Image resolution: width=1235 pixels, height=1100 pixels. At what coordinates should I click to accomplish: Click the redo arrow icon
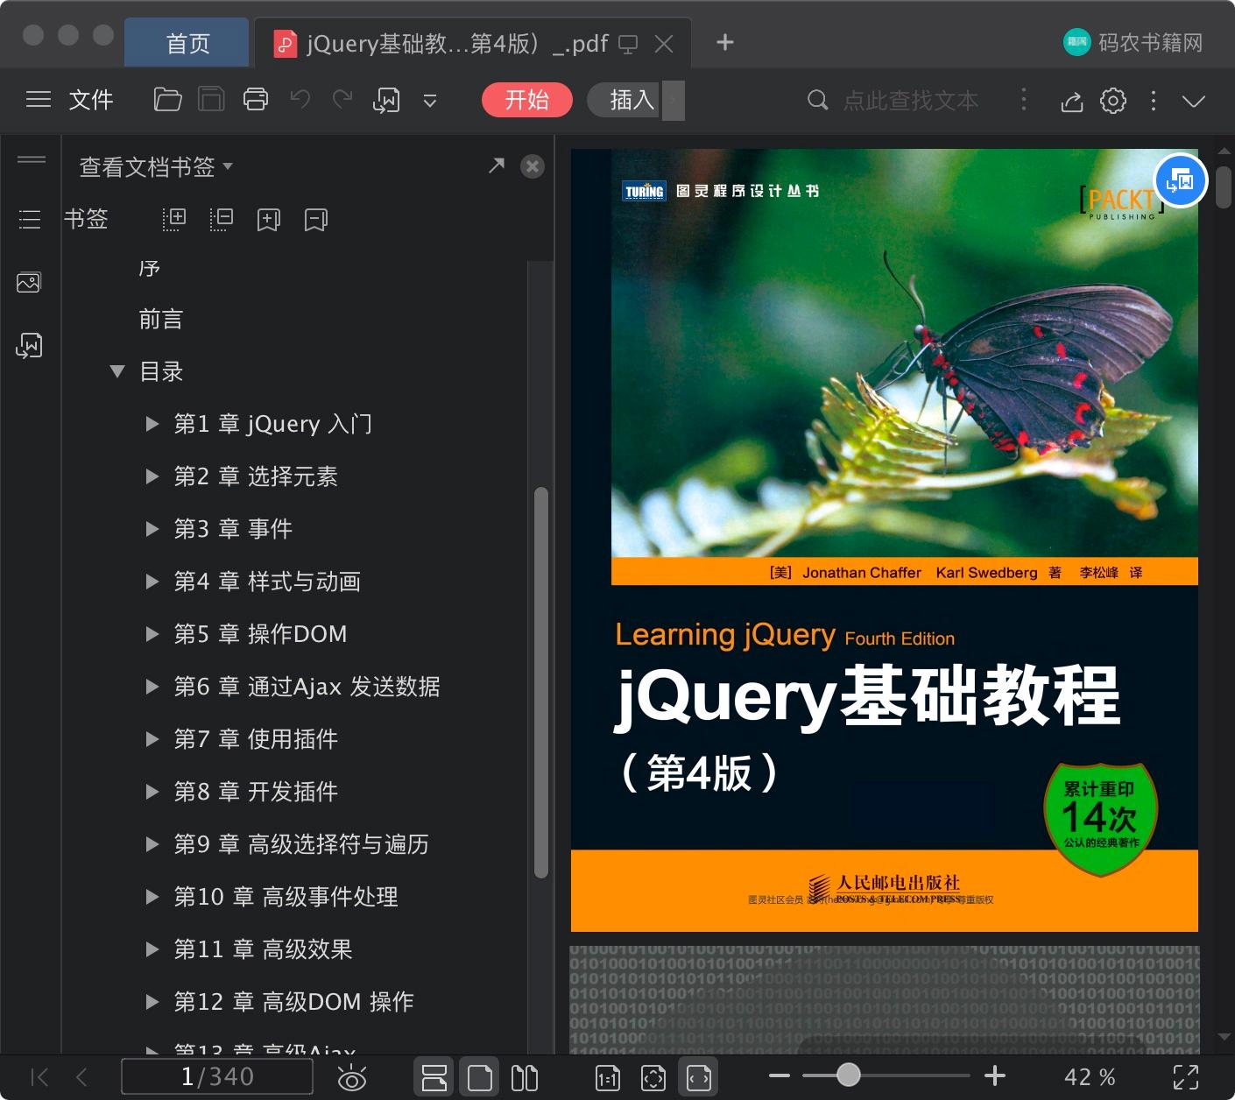pyautogui.click(x=342, y=100)
